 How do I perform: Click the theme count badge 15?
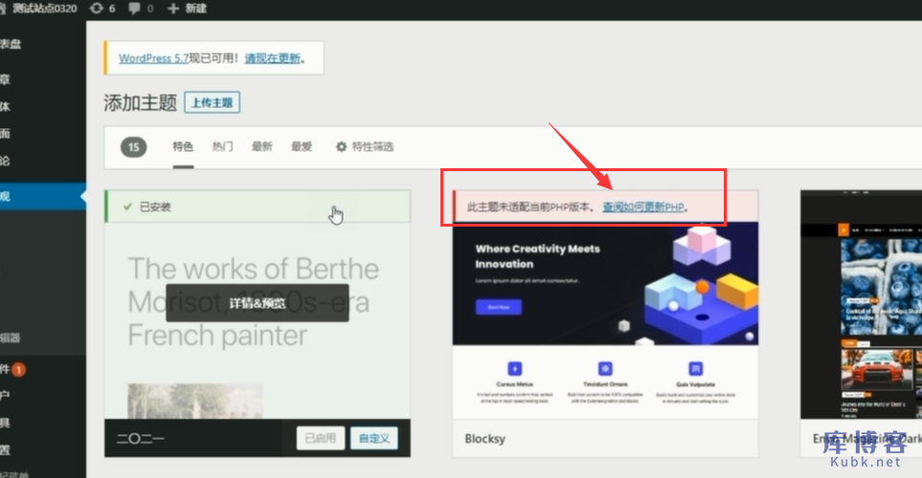(x=134, y=147)
